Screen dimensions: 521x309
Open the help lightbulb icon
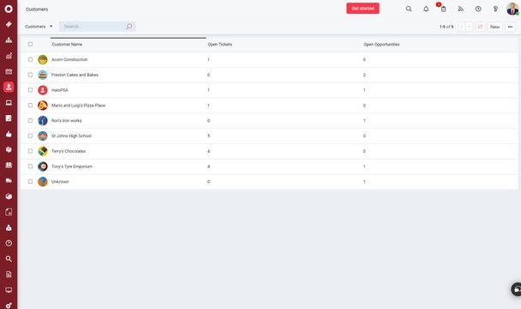tap(495, 9)
